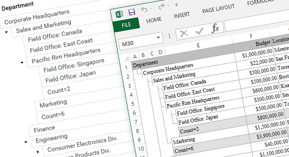Select Field Office: East Coast cell in Excel
Viewport: 289px width, 157px height.
[x=190, y=93]
